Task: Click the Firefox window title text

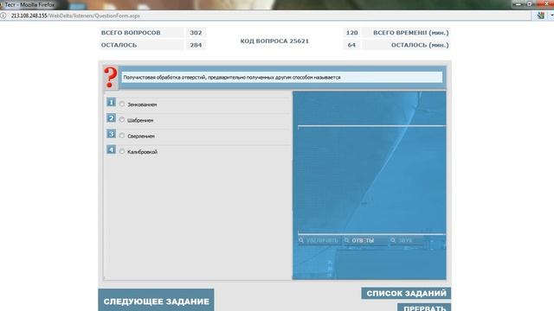Action: [x=29, y=4]
